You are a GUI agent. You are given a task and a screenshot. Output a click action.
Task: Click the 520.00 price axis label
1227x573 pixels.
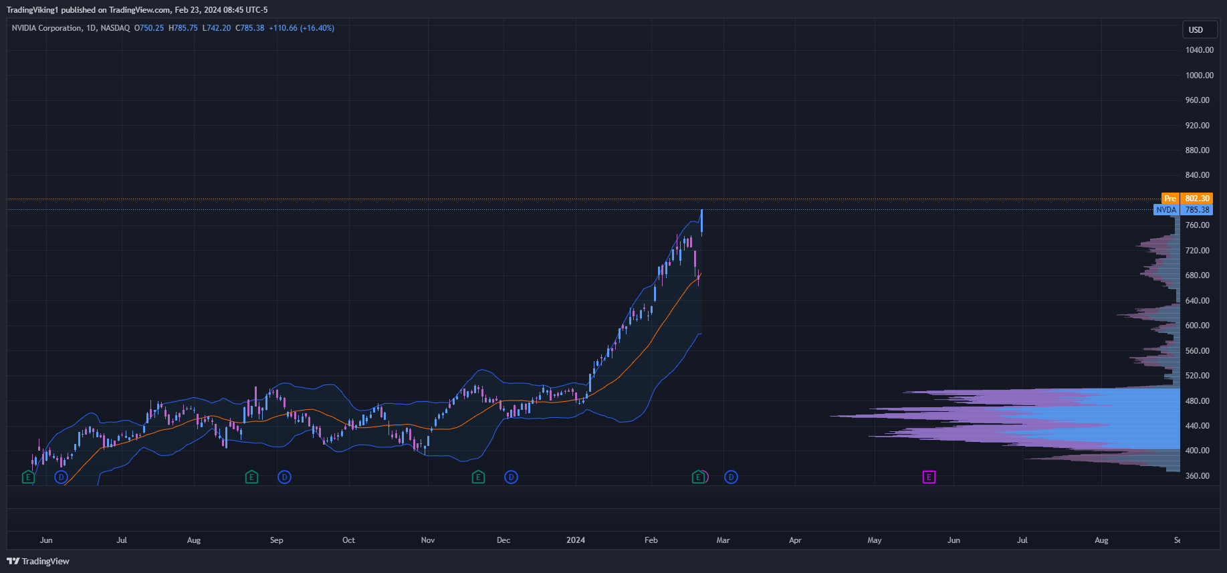point(1198,376)
